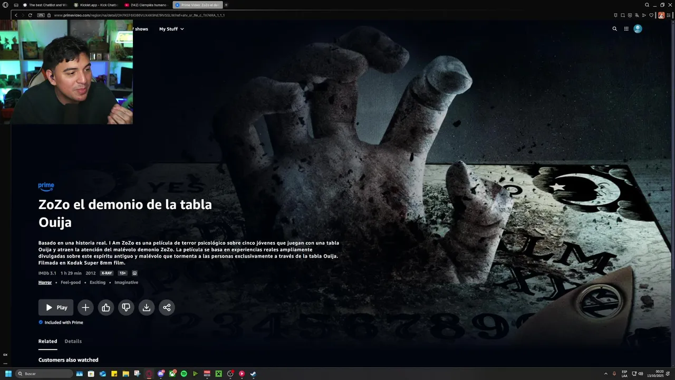
Task: Open Spotify from taskbar
Action: 184,374
